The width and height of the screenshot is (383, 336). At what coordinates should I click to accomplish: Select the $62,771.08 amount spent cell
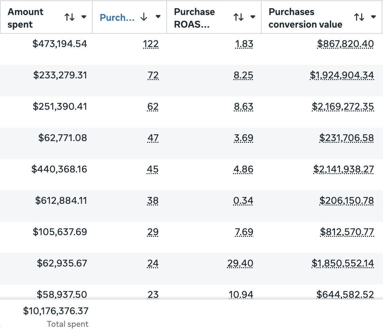pos(63,138)
